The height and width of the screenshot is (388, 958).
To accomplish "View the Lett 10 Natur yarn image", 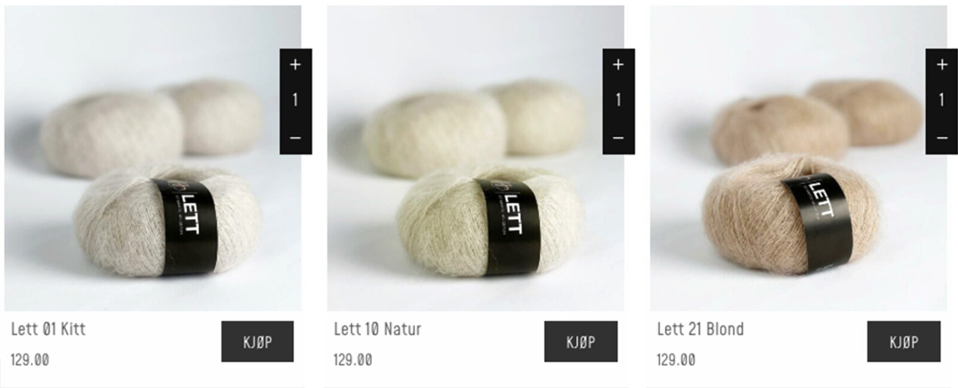I will 475,158.
